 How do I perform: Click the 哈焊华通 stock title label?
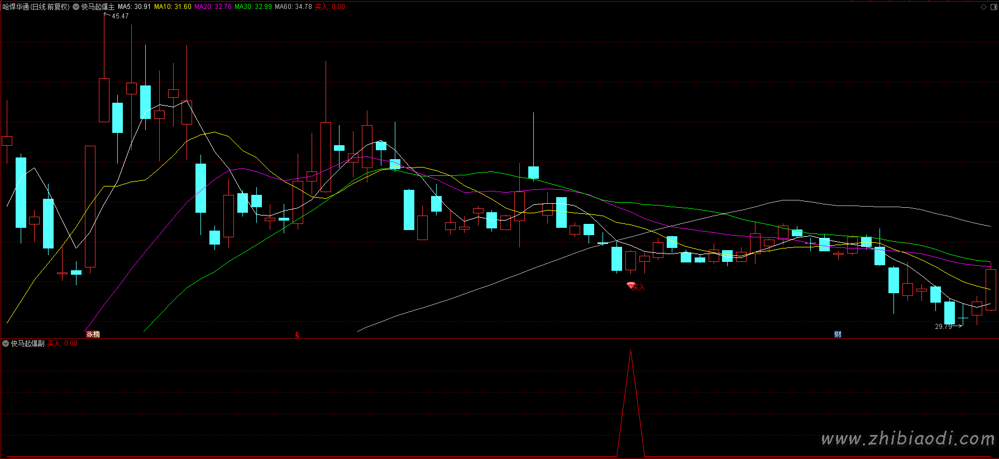pos(36,7)
